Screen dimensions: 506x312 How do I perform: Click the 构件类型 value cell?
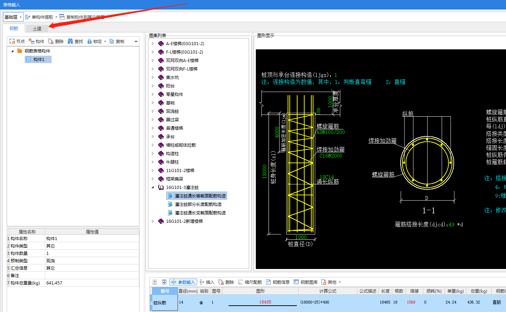click(x=92, y=246)
